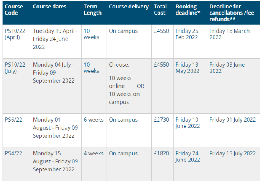263x184 pixels.
Task: Click the Total Cost column header
Action: [160, 10]
